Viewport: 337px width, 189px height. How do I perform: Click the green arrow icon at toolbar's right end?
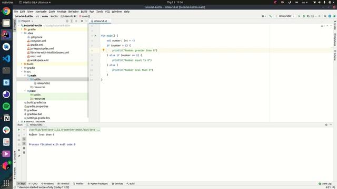[x=334, y=16]
